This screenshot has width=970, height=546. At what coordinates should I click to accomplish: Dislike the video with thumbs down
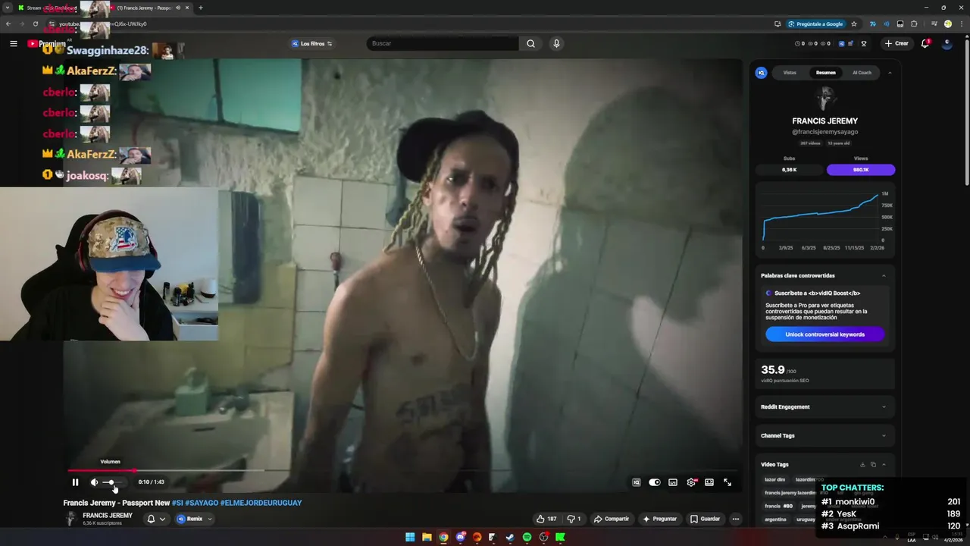(574, 519)
